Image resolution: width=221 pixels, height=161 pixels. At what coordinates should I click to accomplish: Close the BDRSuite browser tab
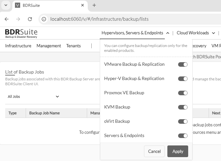[83, 5]
